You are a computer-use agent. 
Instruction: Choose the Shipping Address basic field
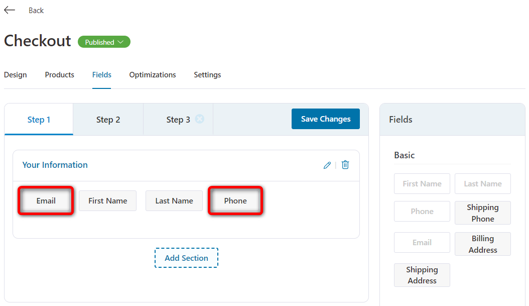tap(422, 275)
